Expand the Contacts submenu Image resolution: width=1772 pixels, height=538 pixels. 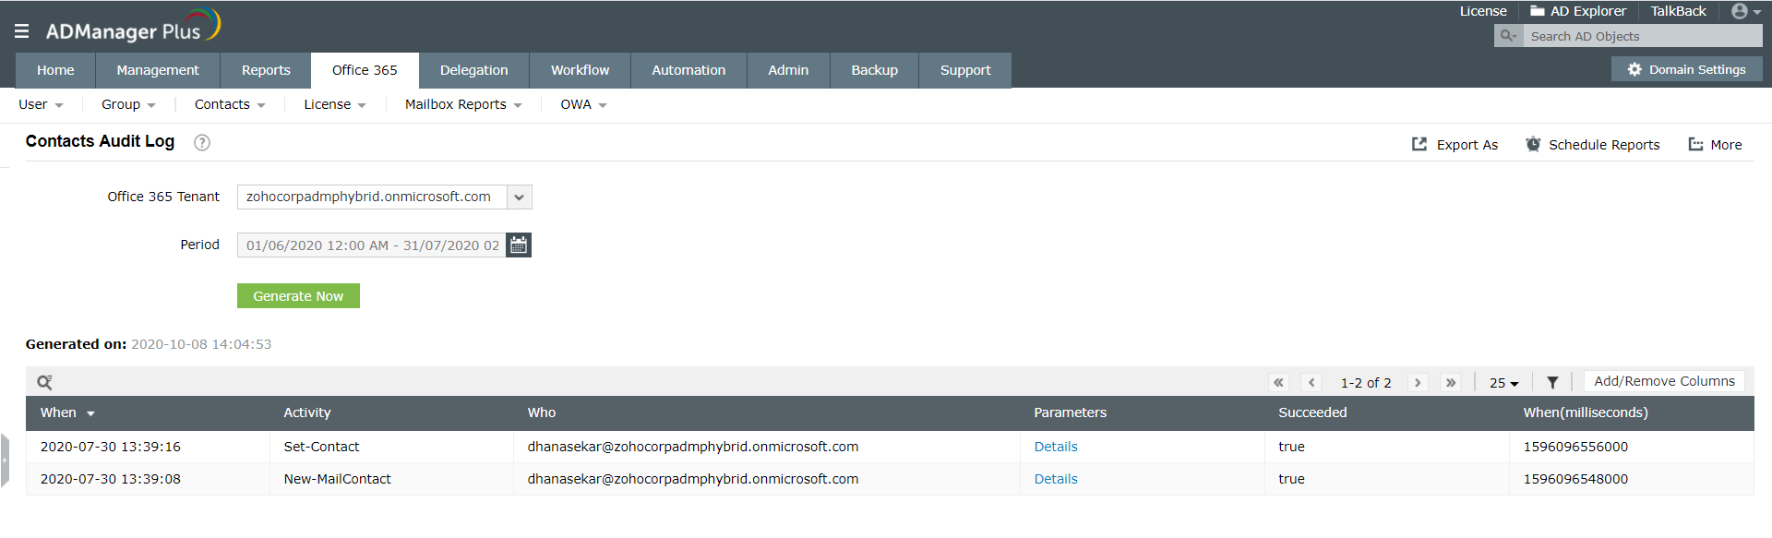[x=230, y=104]
